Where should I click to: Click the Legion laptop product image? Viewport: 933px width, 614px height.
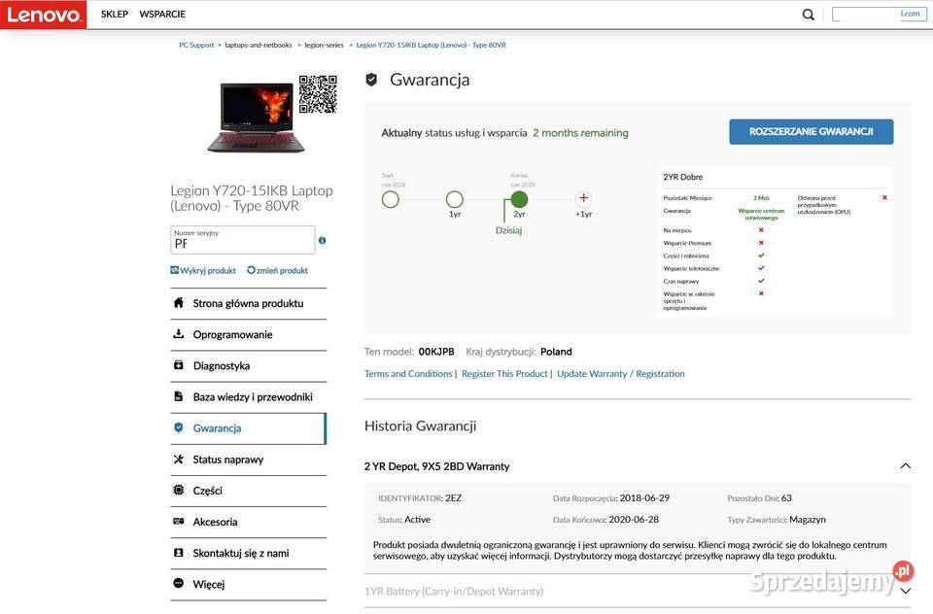[256, 118]
